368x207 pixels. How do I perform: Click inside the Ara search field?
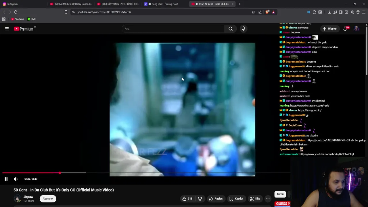pyautogui.click(x=173, y=29)
